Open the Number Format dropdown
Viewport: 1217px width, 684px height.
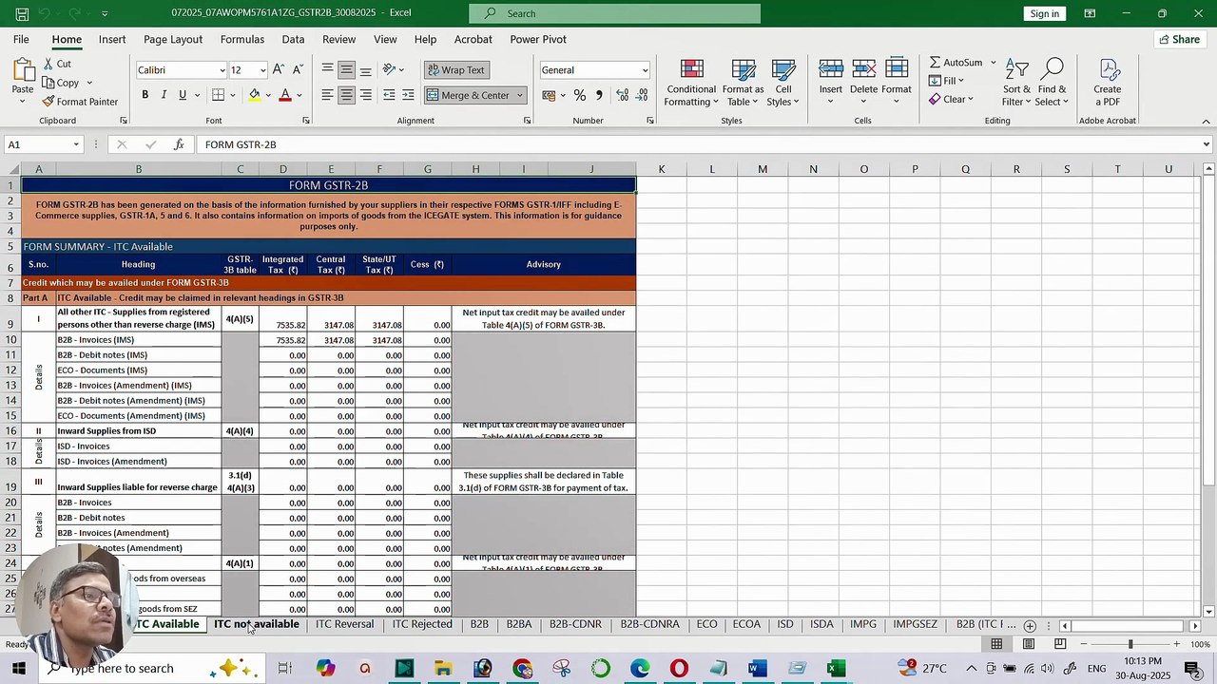tap(645, 70)
